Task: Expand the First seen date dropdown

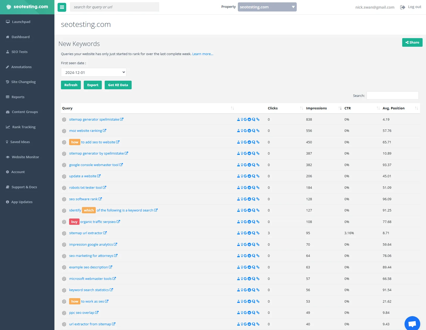Action: pyautogui.click(x=93, y=72)
